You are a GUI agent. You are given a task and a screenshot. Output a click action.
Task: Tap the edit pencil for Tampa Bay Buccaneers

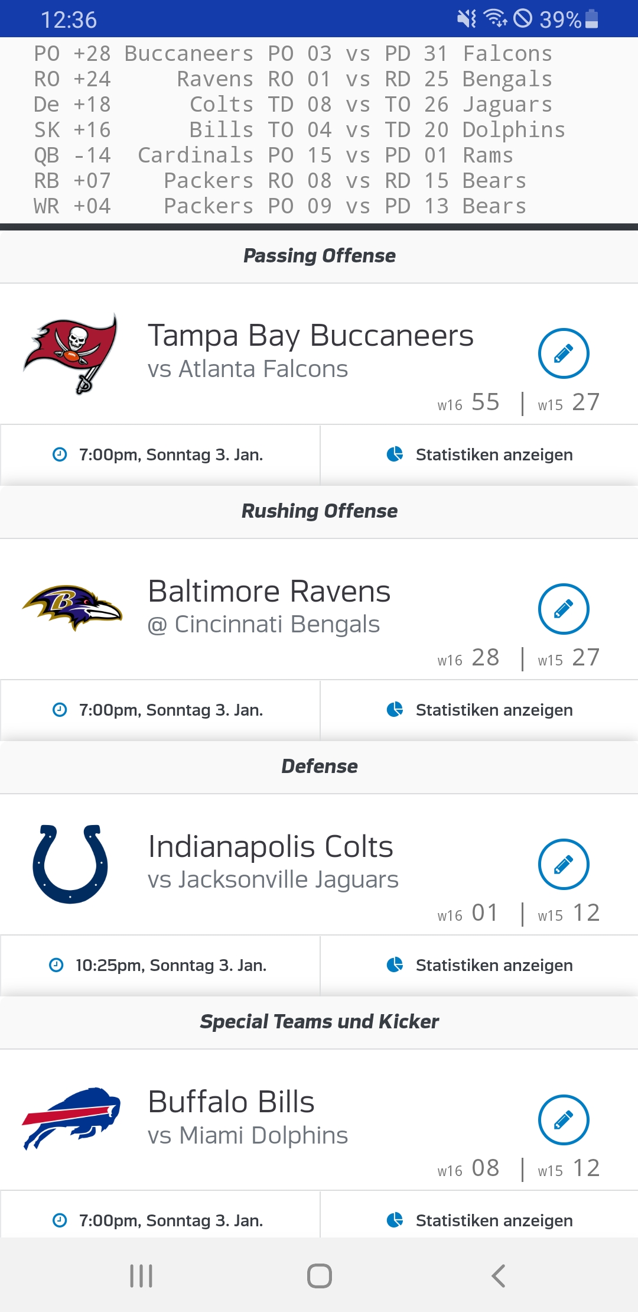coord(564,353)
